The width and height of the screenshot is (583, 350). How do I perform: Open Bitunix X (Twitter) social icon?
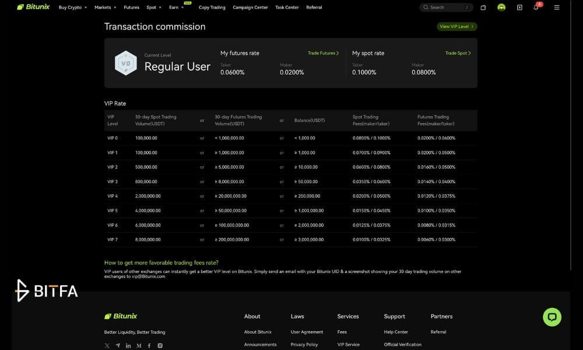pyautogui.click(x=107, y=345)
